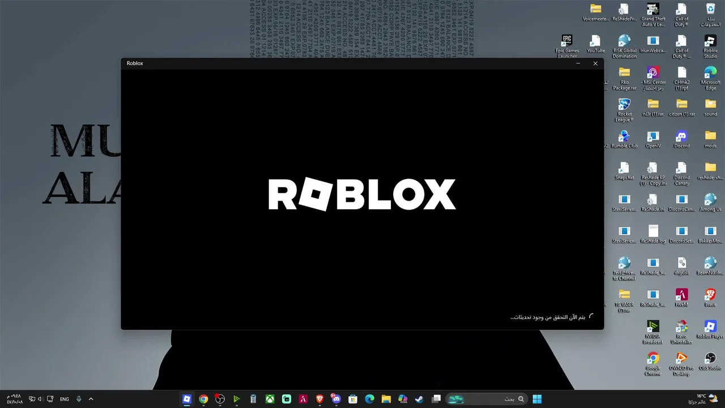Launch Roblox Studio desktop shortcut
The image size is (725, 408).
(710, 47)
